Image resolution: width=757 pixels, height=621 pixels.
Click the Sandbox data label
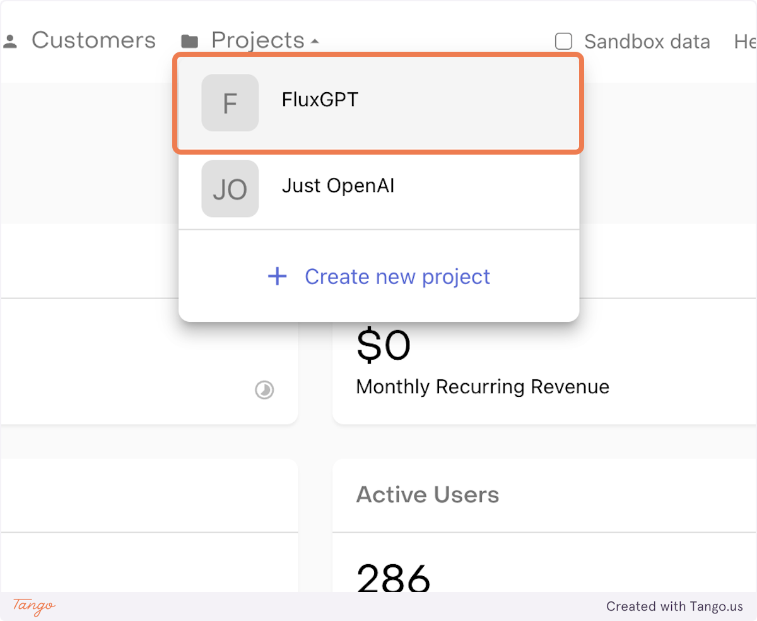point(647,42)
